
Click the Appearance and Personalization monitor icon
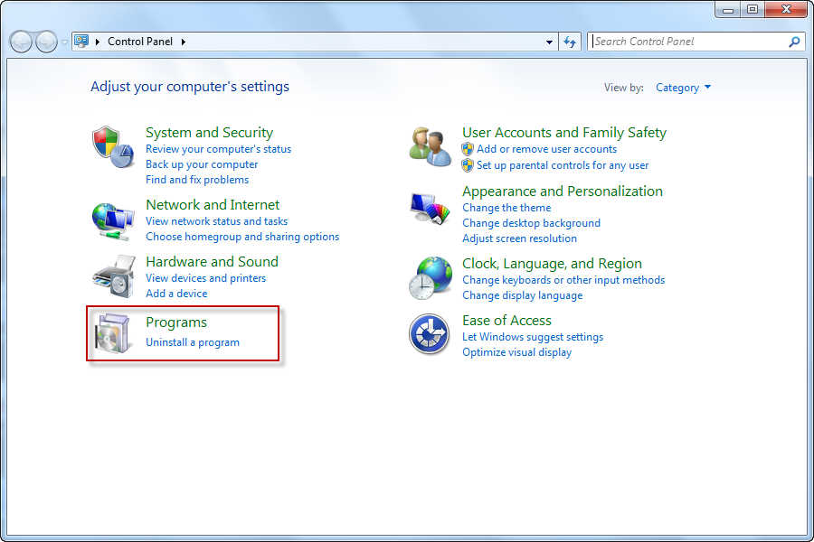(x=430, y=209)
